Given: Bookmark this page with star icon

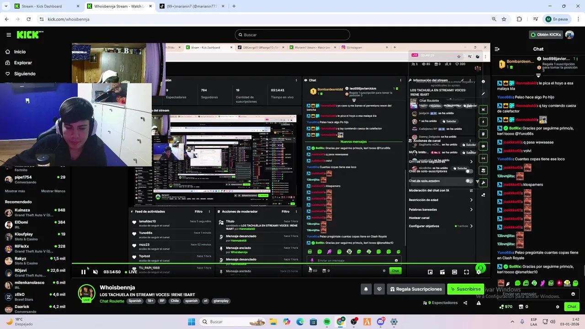Looking at the screenshot, I should point(504,19).
